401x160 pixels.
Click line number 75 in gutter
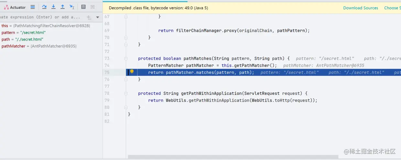click(107, 73)
